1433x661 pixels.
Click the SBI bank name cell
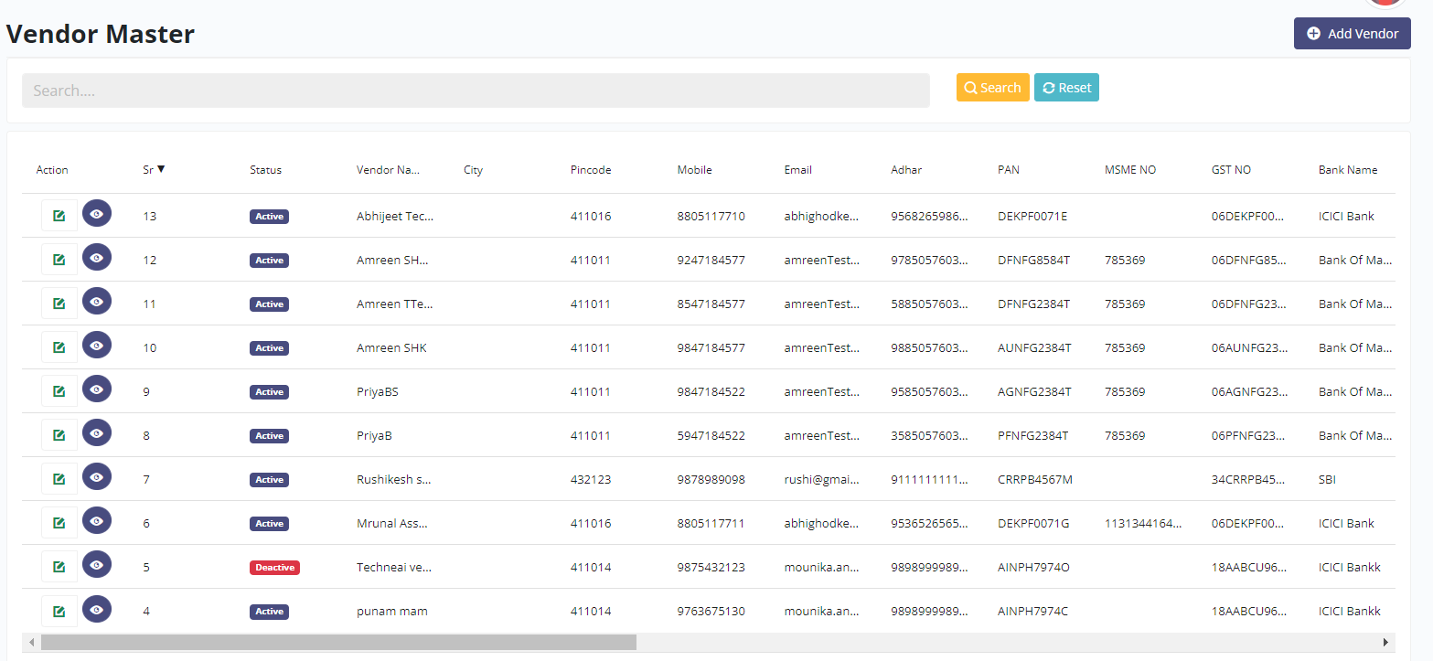click(x=1327, y=480)
